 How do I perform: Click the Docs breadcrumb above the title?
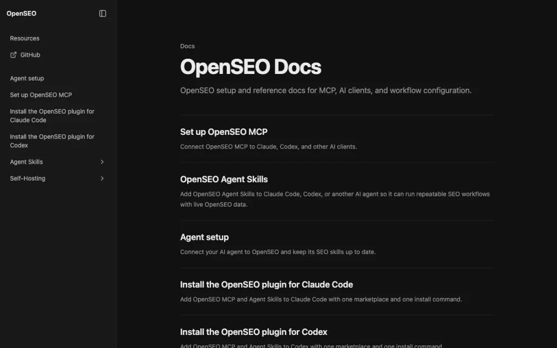[x=187, y=46]
